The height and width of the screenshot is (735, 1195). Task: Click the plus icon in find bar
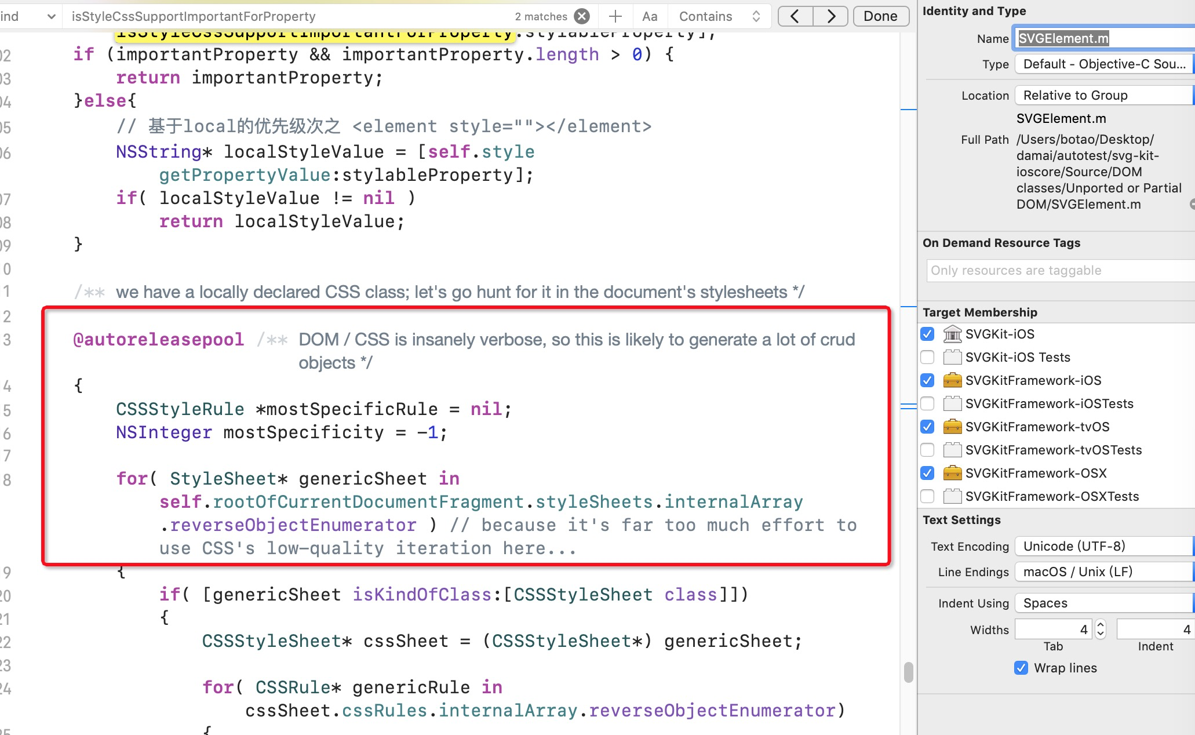click(x=615, y=16)
